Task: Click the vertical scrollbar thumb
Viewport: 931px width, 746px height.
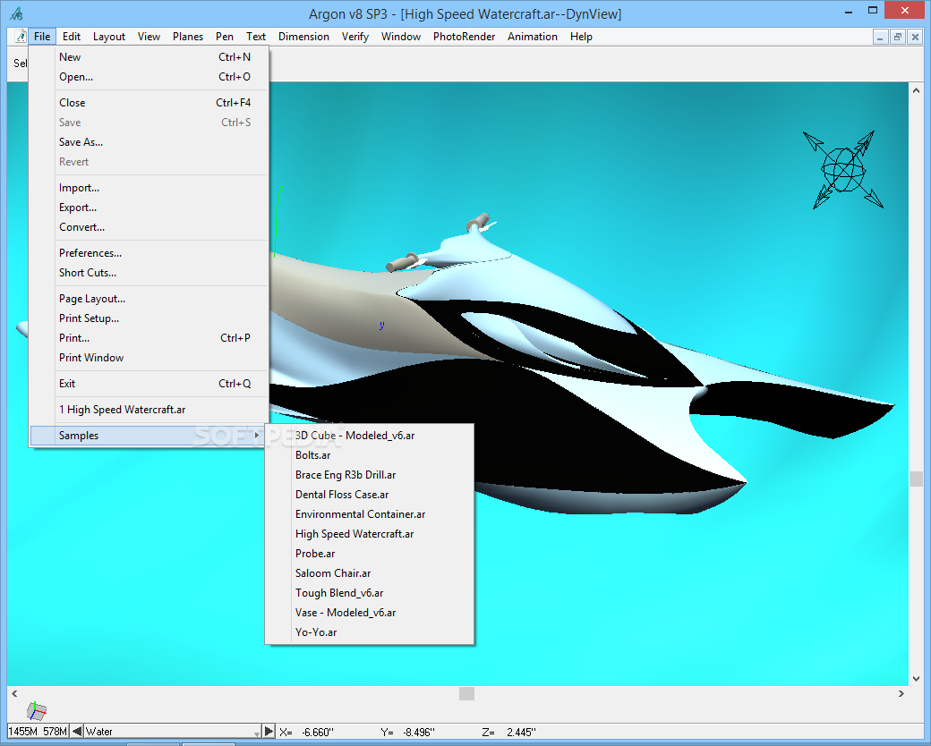Action: pos(916,479)
